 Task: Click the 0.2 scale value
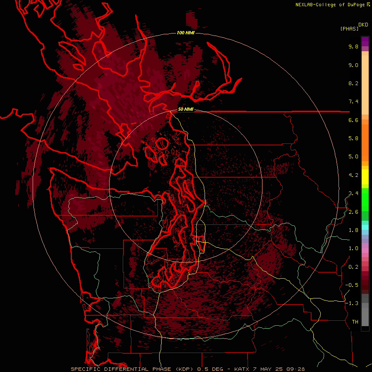(x=353, y=267)
